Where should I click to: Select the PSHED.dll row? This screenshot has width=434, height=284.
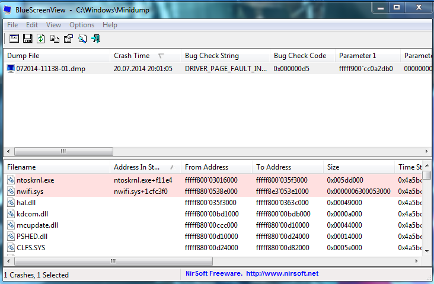tap(213, 237)
